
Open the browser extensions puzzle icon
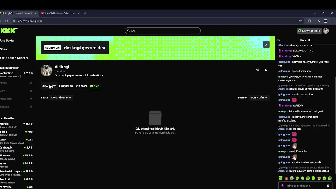click(x=309, y=21)
